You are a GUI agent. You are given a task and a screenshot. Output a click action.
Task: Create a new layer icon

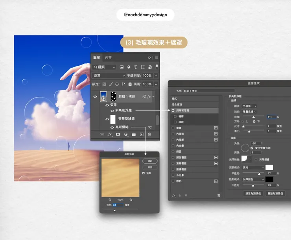(142, 134)
